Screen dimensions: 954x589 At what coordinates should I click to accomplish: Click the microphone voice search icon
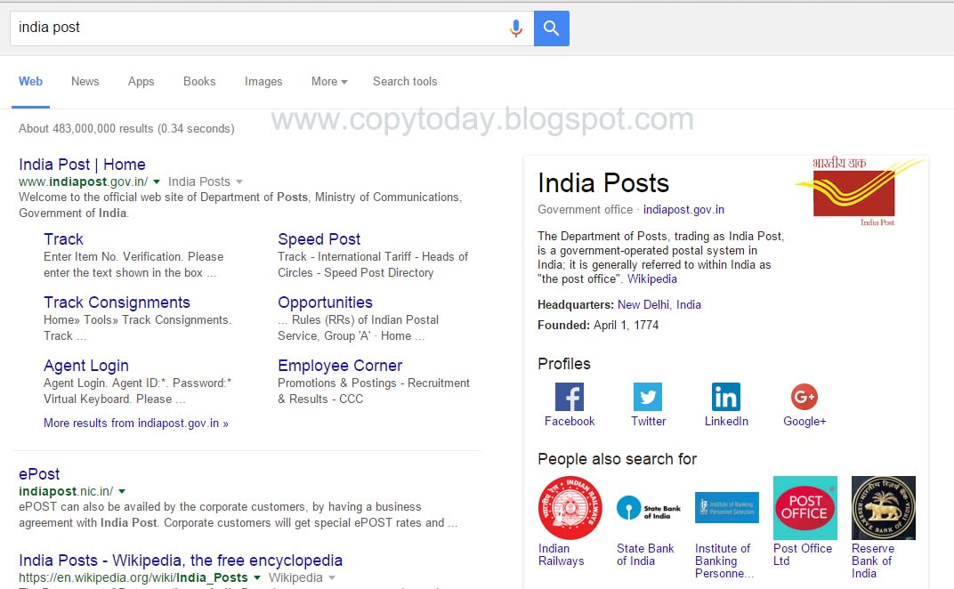coord(516,28)
